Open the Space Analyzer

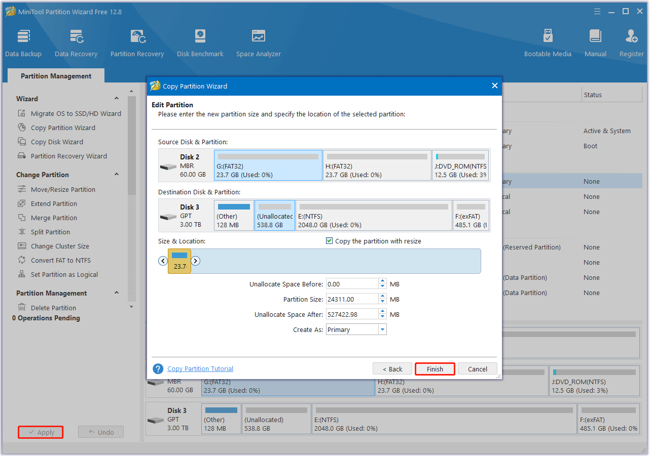(x=259, y=44)
